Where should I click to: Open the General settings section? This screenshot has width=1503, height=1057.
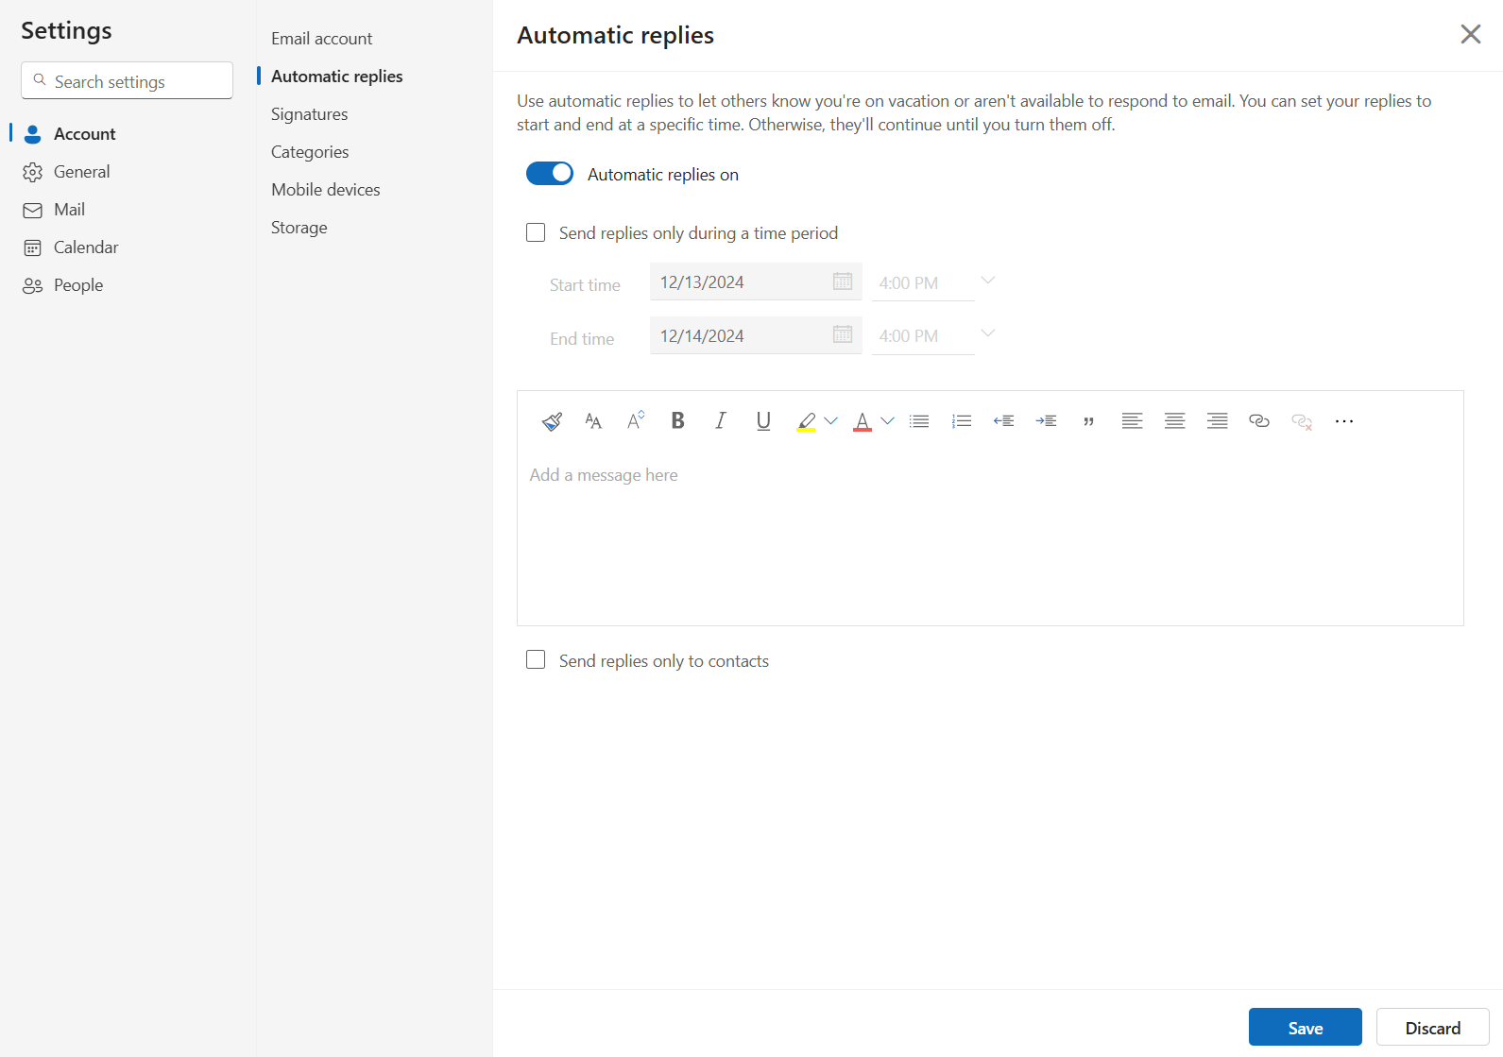click(128, 172)
